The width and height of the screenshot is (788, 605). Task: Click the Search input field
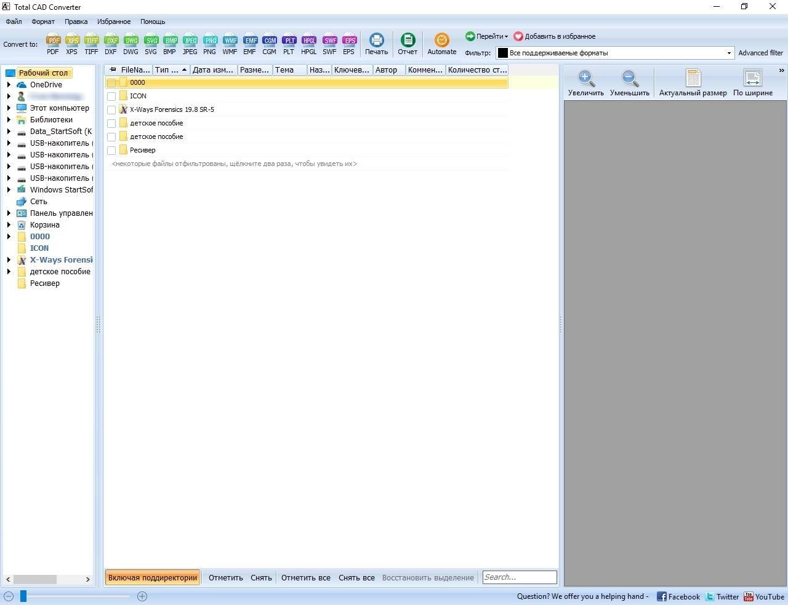[520, 577]
